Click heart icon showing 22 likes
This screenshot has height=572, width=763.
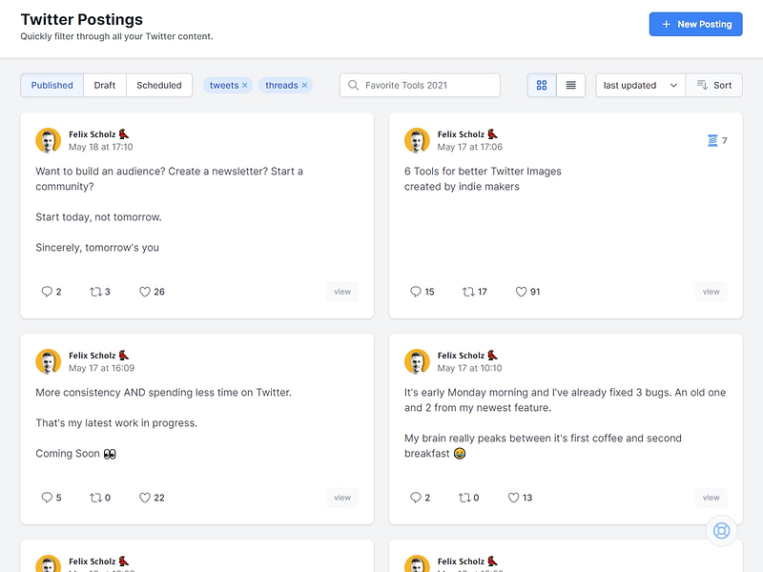[145, 498]
